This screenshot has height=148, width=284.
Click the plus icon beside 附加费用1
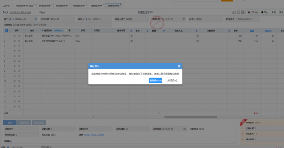[x=243, y=134]
